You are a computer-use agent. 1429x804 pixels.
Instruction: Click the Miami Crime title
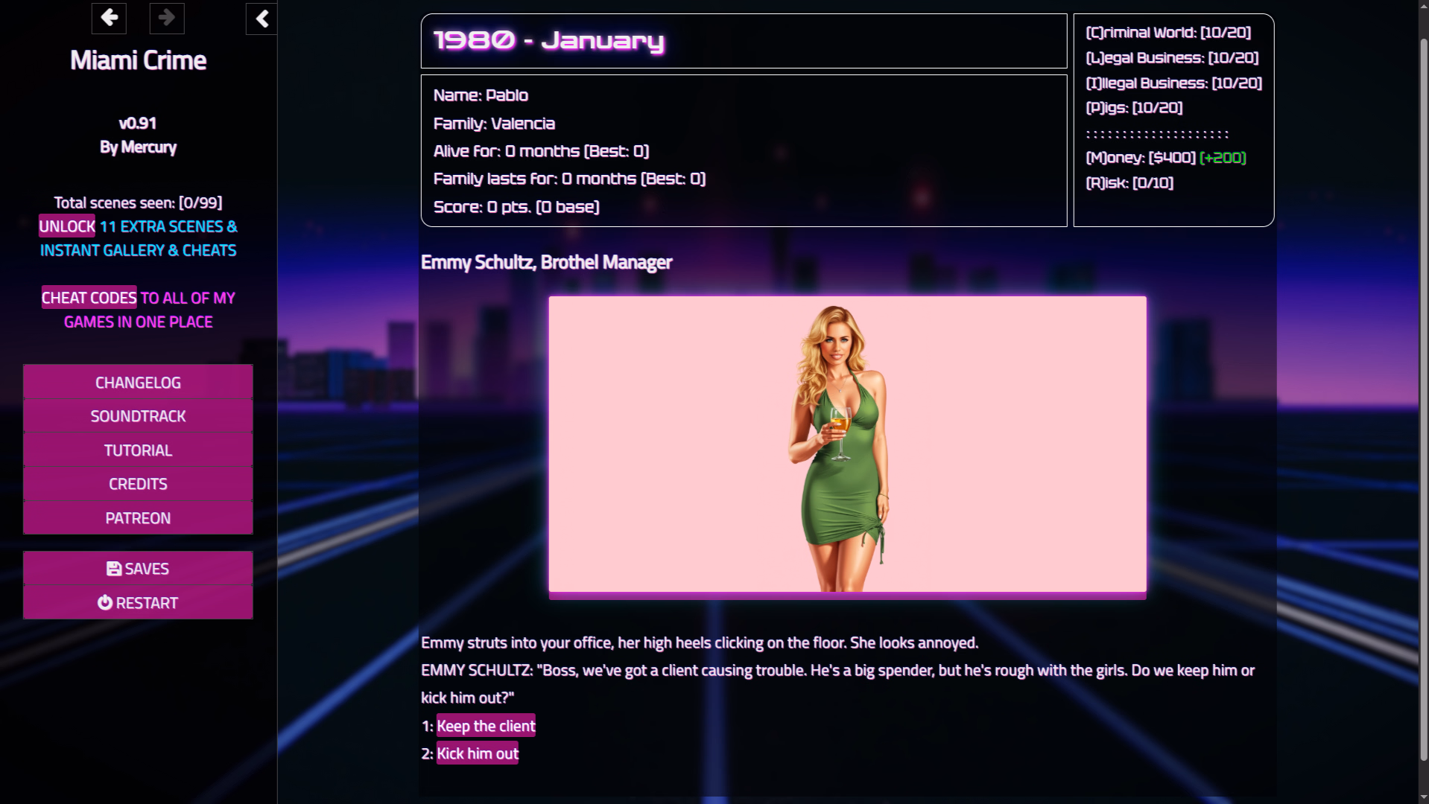point(138,60)
